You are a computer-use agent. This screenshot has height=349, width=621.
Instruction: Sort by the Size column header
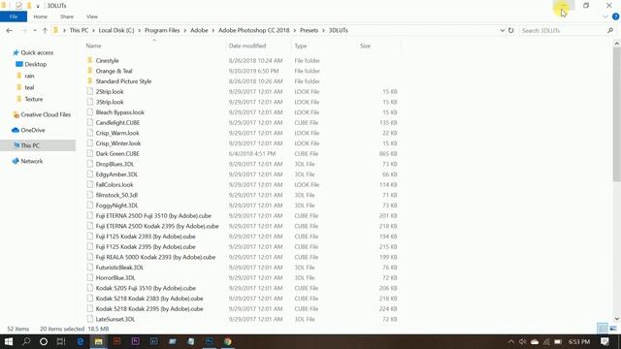[x=378, y=46]
